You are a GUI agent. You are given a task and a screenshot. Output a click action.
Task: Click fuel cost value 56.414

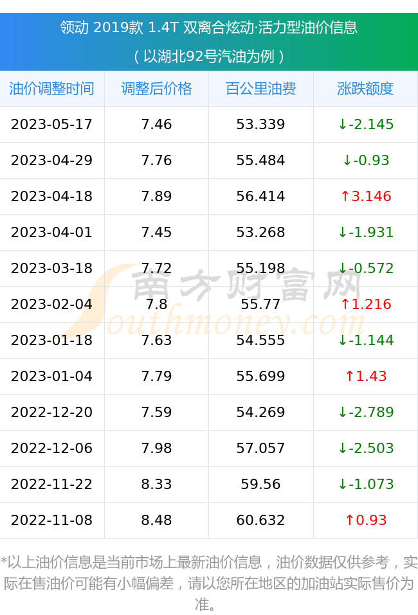tap(260, 196)
